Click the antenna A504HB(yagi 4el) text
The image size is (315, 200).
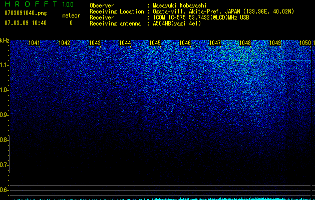177,23
